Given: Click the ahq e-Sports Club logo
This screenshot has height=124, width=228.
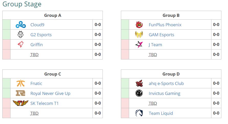Looking at the screenshot, I should click(139, 83).
